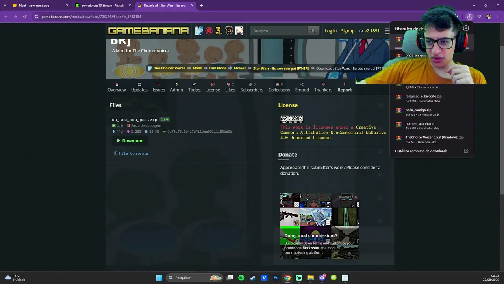Open farquaad_e_biscoito.zip from downloads list

[x=432, y=99]
